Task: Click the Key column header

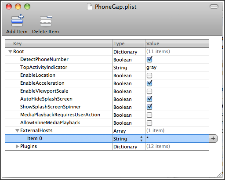Action: pyautogui.click(x=58, y=43)
